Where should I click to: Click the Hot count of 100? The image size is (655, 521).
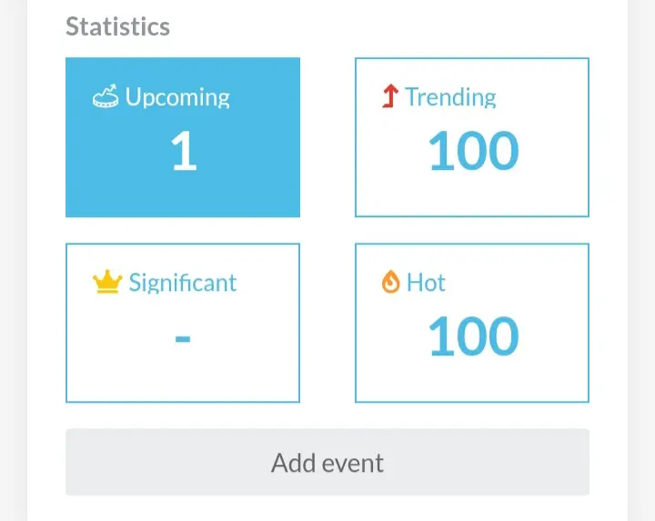[474, 336]
